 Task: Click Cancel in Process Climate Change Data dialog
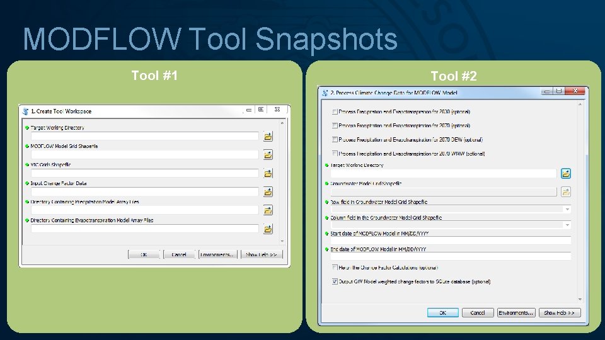coord(478,313)
